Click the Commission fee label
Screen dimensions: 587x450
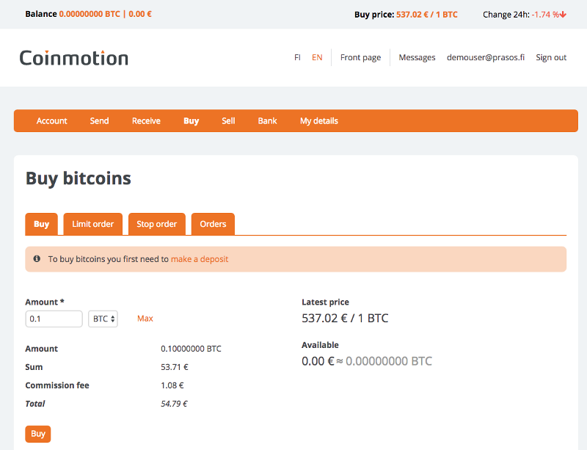57,385
